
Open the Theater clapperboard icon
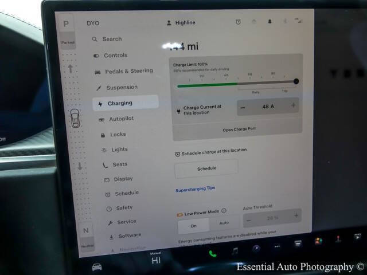(x=357, y=237)
